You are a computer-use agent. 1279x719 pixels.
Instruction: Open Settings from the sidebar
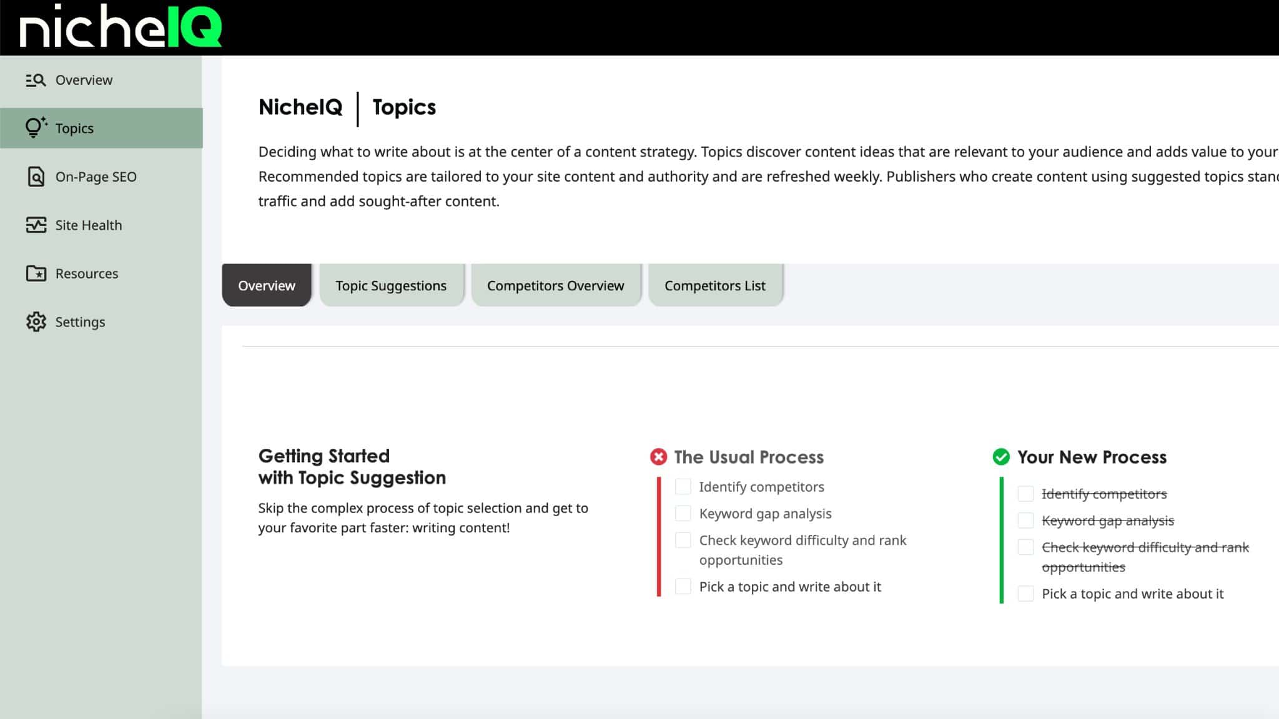pos(101,321)
